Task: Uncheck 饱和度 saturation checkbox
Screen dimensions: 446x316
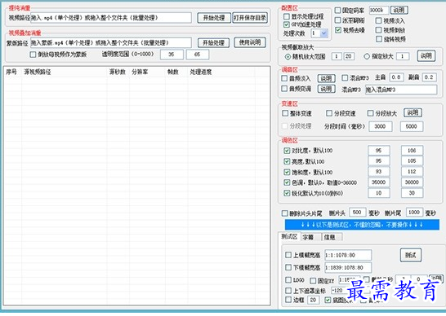Action: (287, 172)
